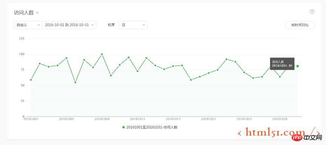The image size is (326, 145).
Task: Click the data point at 20161013
Action: (138, 71)
